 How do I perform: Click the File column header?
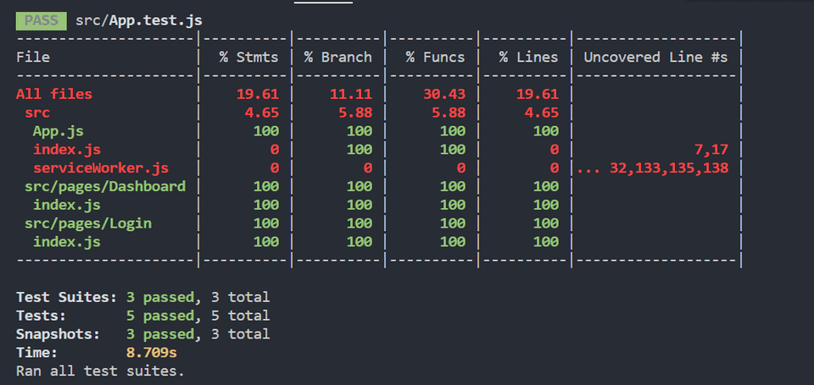[x=33, y=57]
